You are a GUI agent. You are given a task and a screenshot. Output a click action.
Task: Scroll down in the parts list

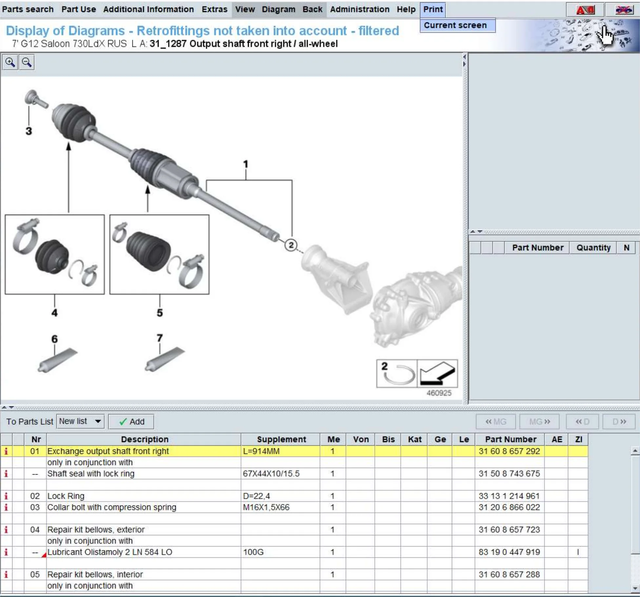pyautogui.click(x=634, y=590)
